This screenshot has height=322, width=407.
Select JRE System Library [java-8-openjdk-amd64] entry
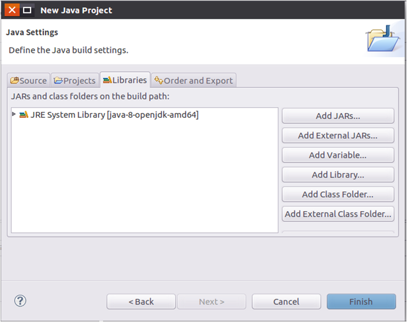tap(114, 115)
